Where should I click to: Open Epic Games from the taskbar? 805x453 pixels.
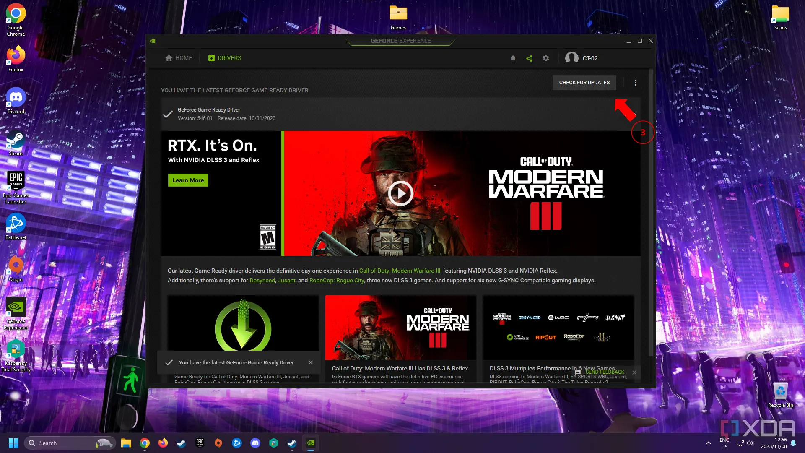point(200,443)
